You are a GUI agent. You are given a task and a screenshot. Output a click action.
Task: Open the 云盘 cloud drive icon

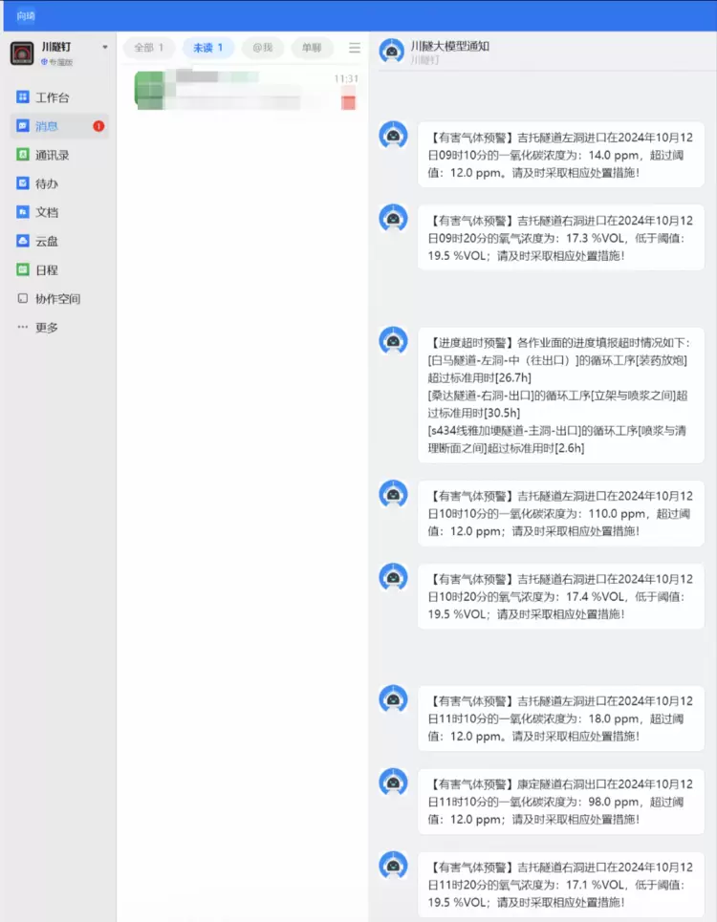pyautogui.click(x=23, y=241)
